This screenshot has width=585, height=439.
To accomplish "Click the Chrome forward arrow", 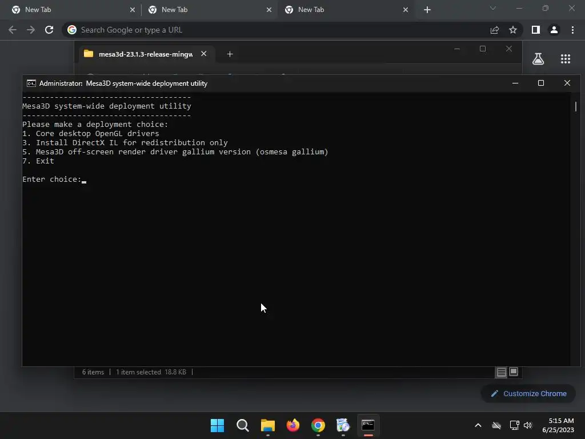I will [31, 30].
